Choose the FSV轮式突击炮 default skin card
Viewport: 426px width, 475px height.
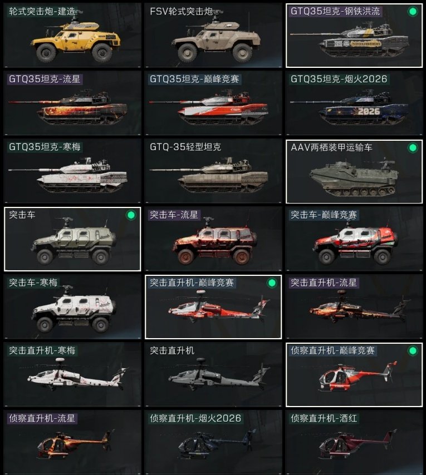coord(213,35)
